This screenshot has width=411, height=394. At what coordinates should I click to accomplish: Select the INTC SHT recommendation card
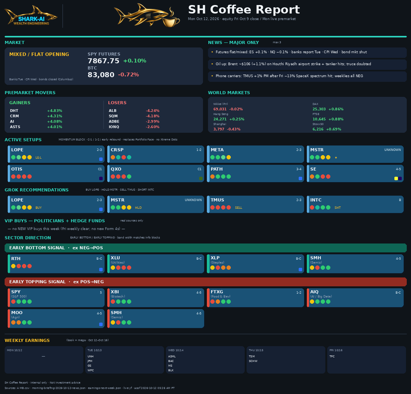(x=355, y=204)
